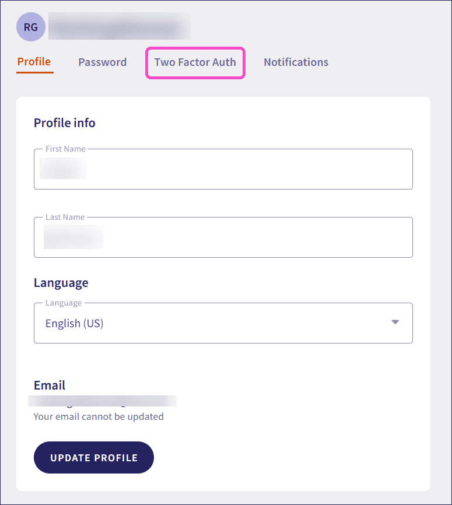Click the 'Your email cannot be updated' note
This screenshot has width=452, height=505.
point(99,416)
